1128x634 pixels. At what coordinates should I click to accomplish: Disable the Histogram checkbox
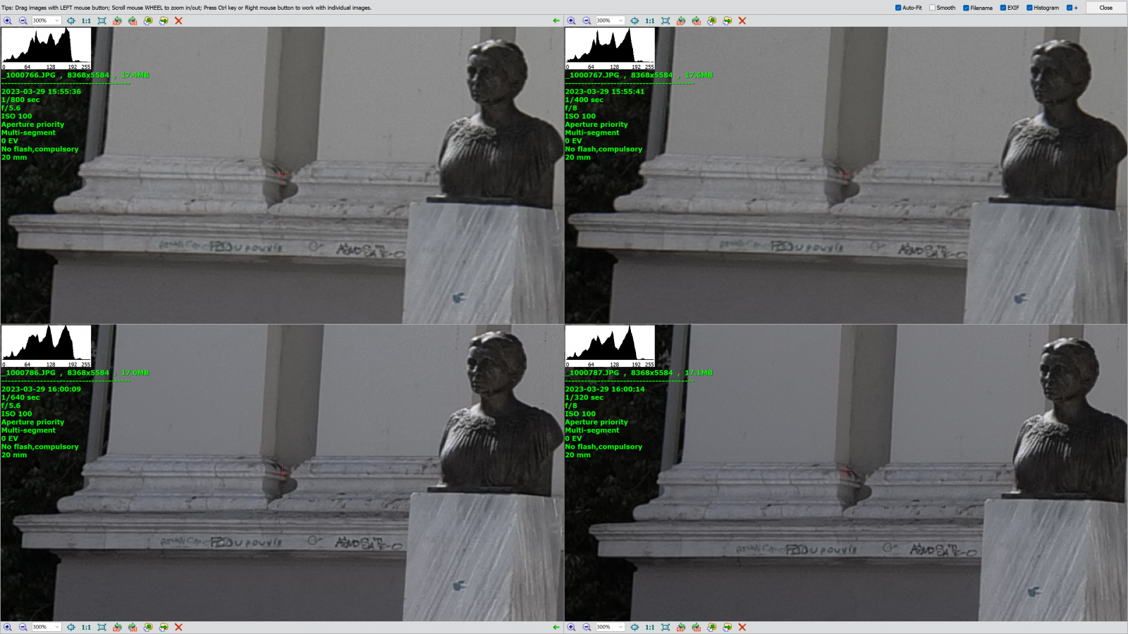pos(1029,8)
